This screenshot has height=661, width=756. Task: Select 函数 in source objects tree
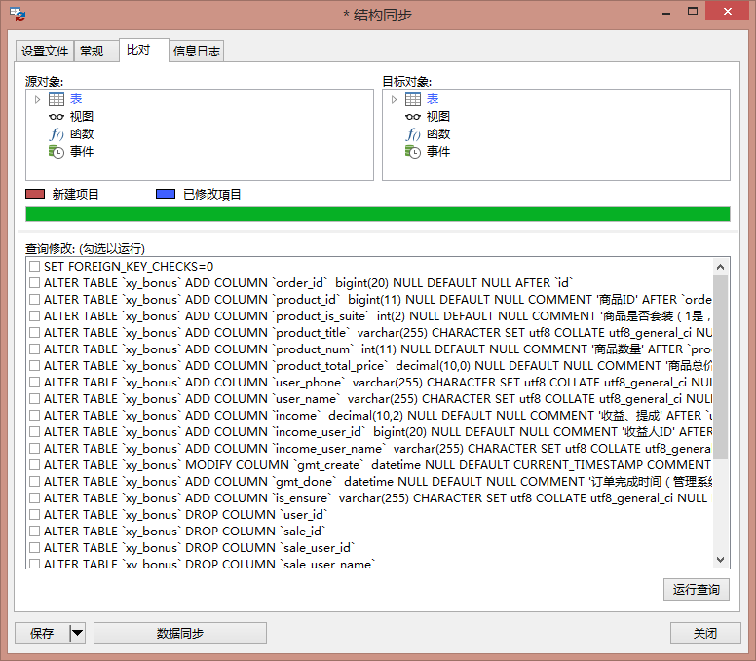pos(82,134)
